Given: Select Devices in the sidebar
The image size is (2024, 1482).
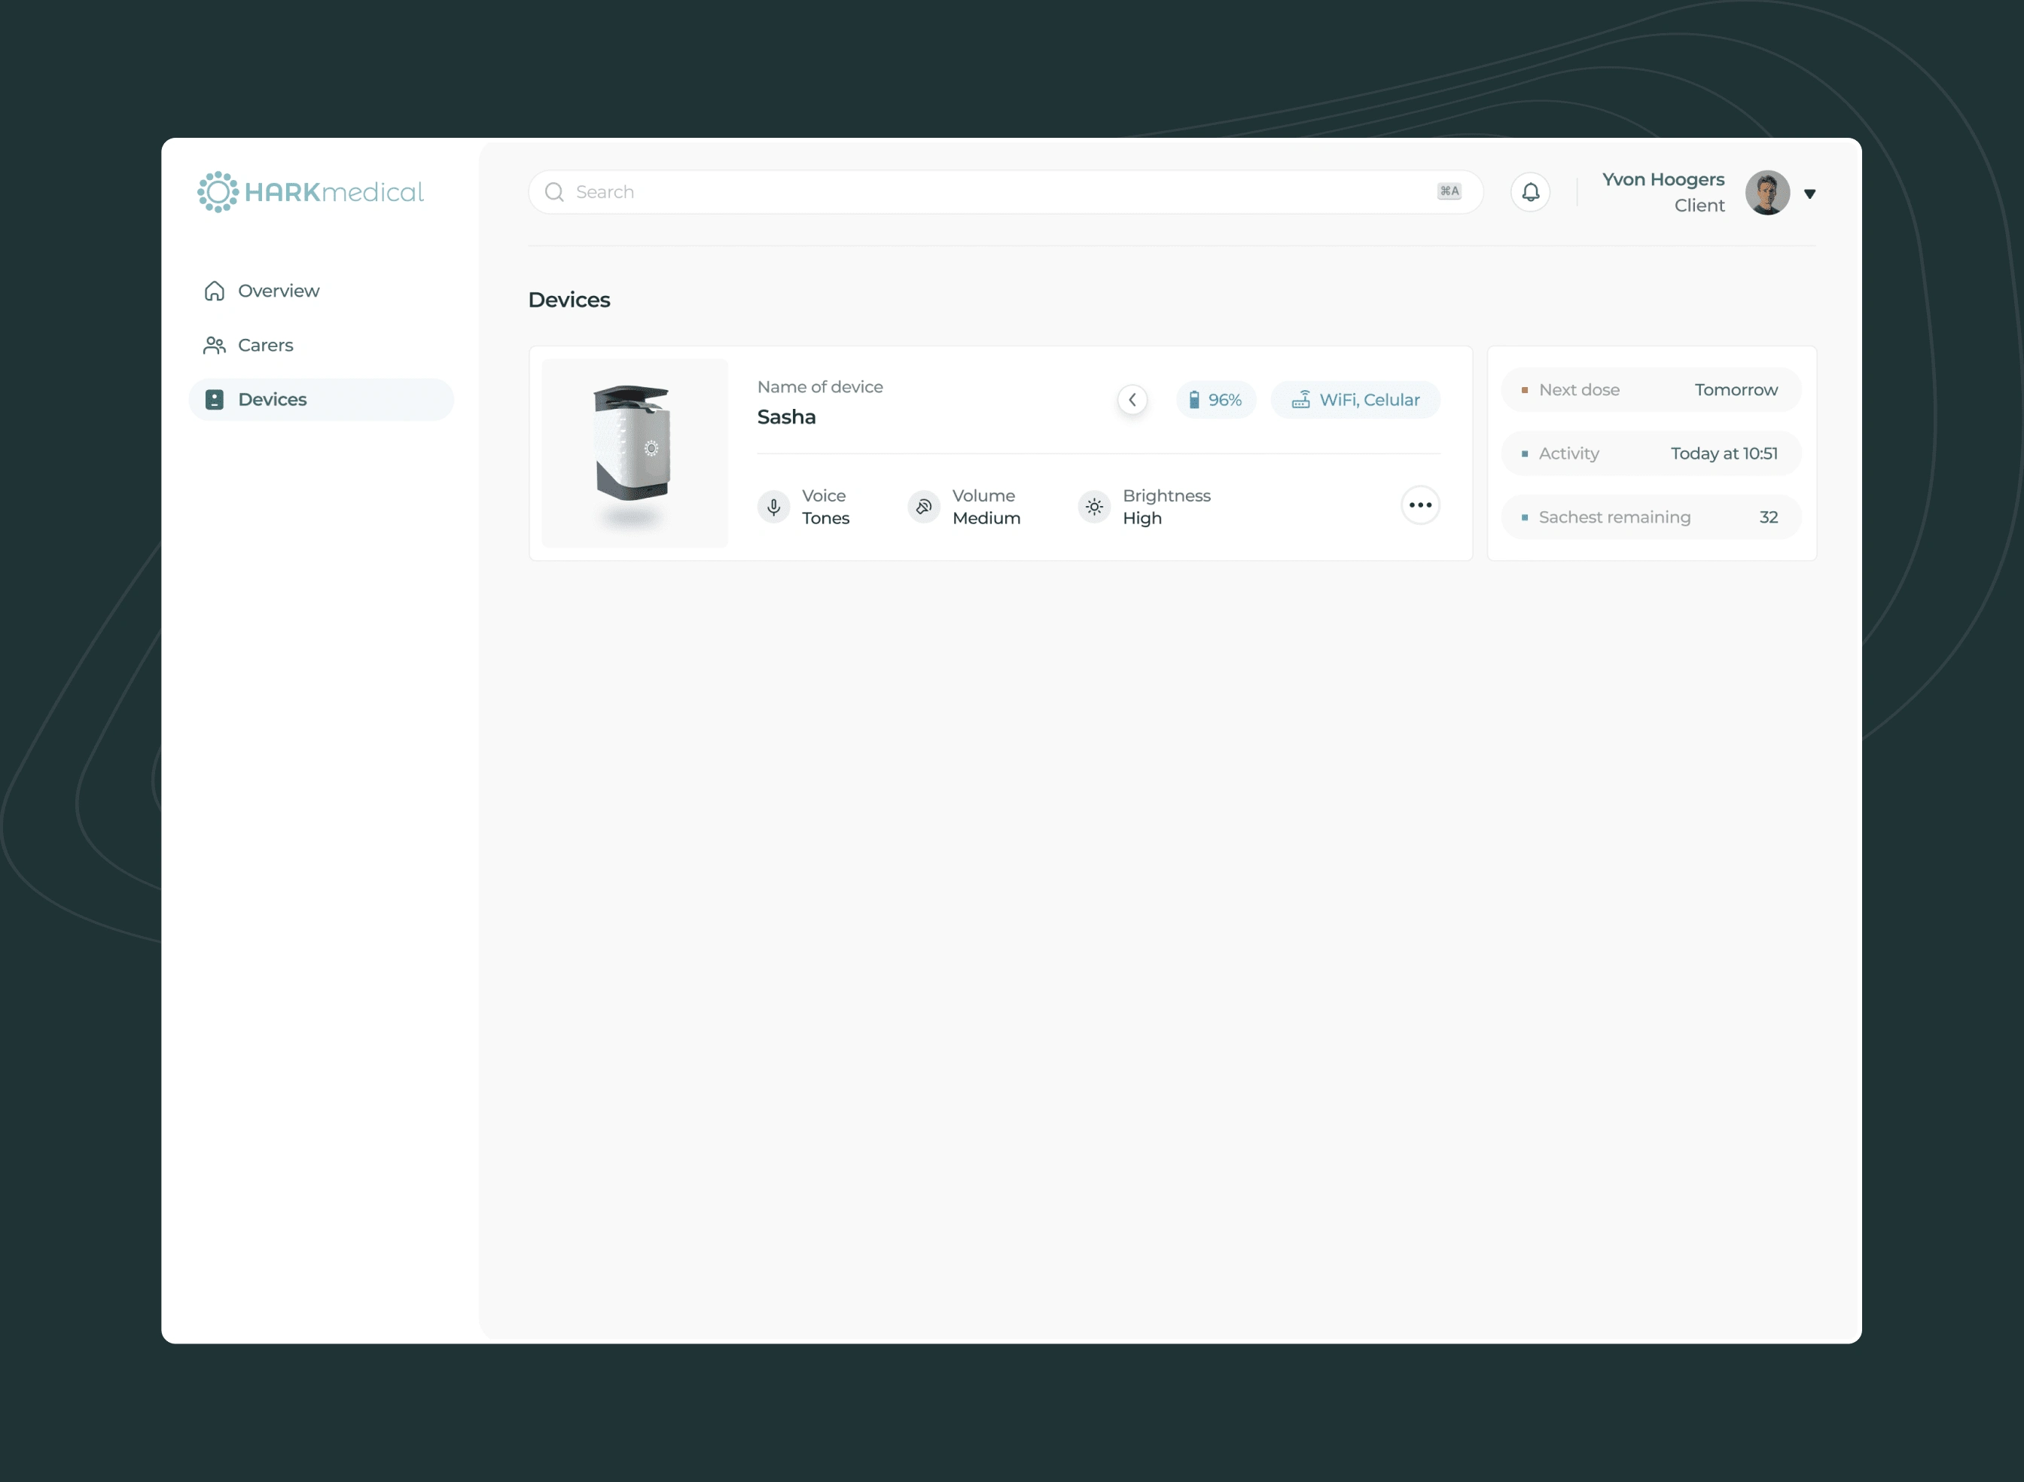Looking at the screenshot, I should pos(321,399).
